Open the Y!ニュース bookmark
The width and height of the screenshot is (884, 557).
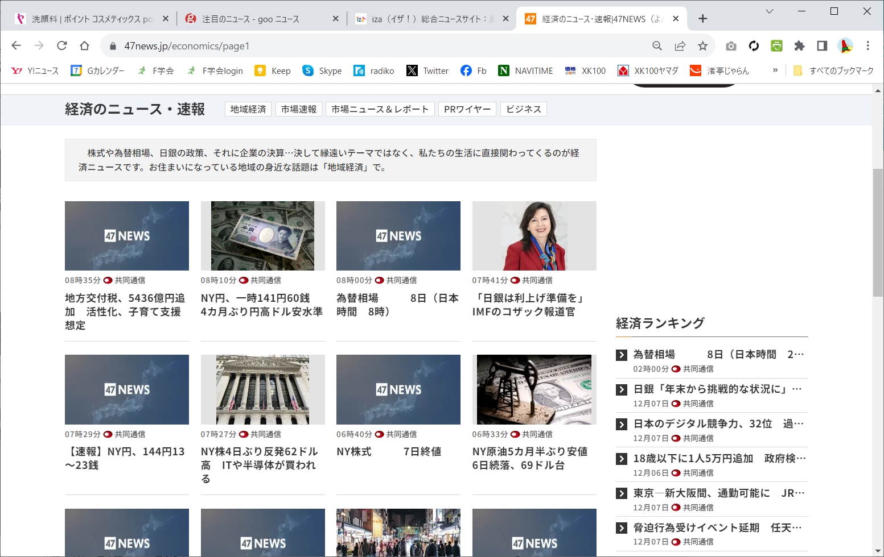[x=35, y=70]
